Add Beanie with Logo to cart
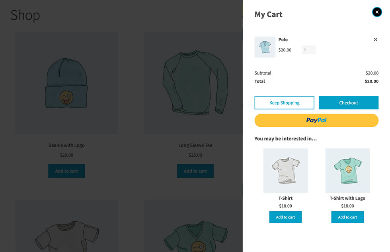390x252 pixels. coord(66,171)
